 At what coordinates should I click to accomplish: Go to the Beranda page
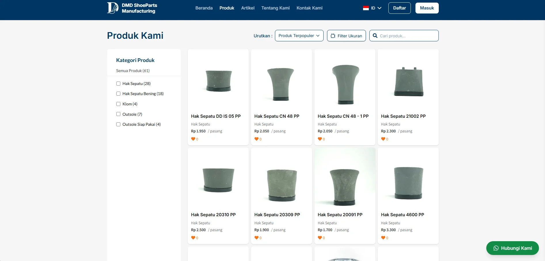pyautogui.click(x=204, y=8)
